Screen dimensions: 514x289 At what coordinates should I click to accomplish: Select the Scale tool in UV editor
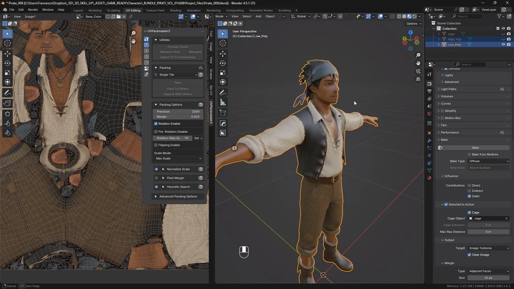click(x=7, y=72)
